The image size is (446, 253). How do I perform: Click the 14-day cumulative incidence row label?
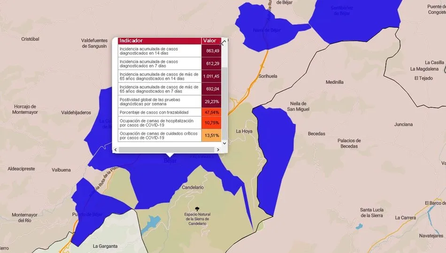tap(149, 51)
